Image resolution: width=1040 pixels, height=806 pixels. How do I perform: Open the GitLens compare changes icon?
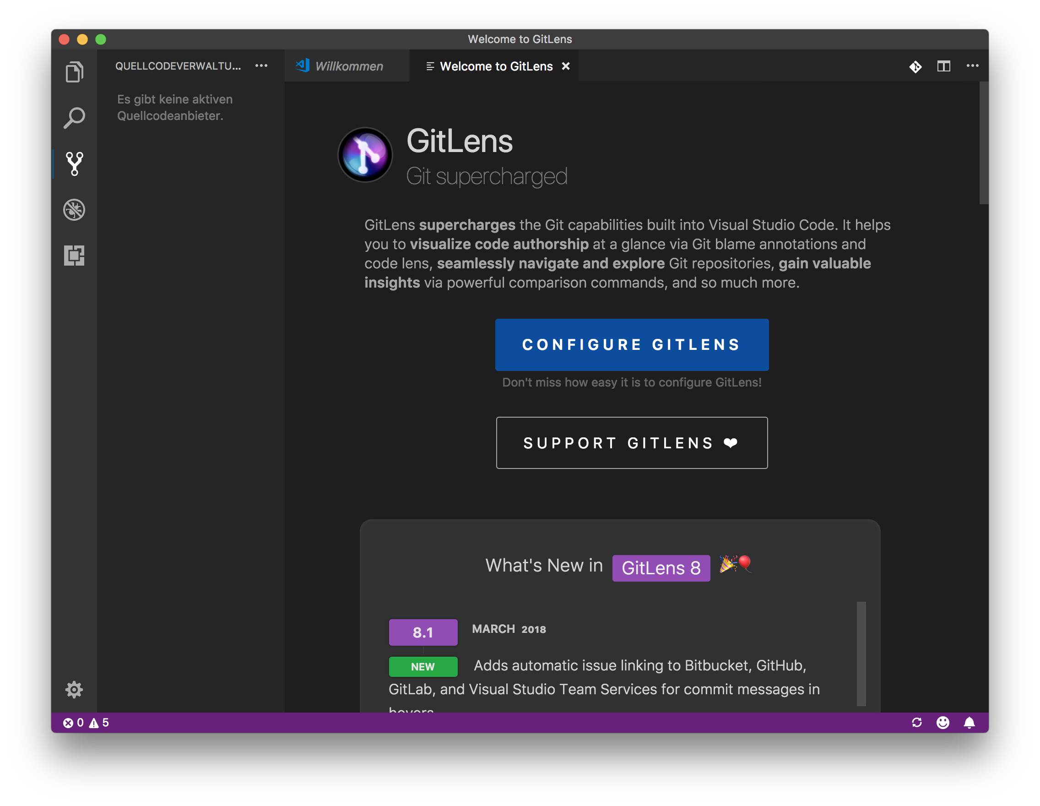(x=915, y=66)
